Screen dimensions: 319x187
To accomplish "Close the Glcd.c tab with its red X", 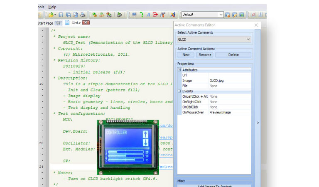I will point(86,23).
